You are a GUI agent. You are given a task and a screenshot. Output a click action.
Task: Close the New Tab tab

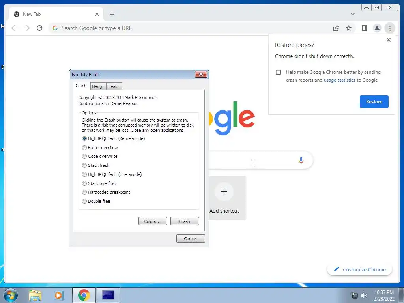pyautogui.click(x=97, y=14)
